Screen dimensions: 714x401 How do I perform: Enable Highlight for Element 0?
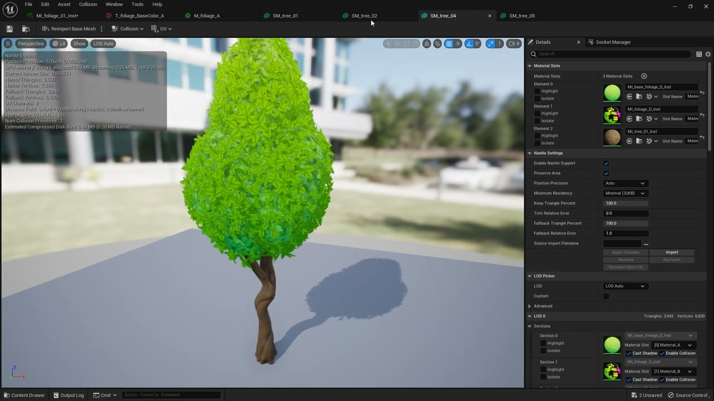(538, 91)
